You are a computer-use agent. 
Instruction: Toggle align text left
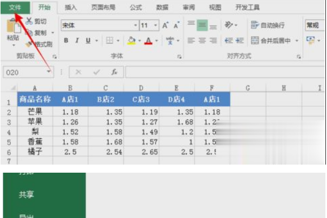tap(191, 40)
